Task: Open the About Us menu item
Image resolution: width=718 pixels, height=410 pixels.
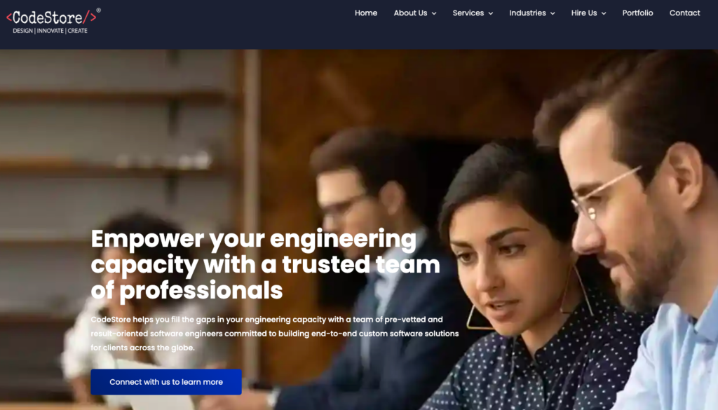Action: [x=410, y=13]
